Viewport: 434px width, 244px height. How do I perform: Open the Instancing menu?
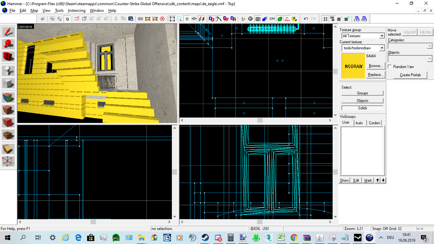click(x=77, y=11)
